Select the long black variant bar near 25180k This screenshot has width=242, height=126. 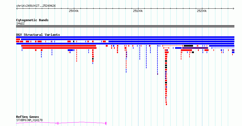(x=188, y=46)
